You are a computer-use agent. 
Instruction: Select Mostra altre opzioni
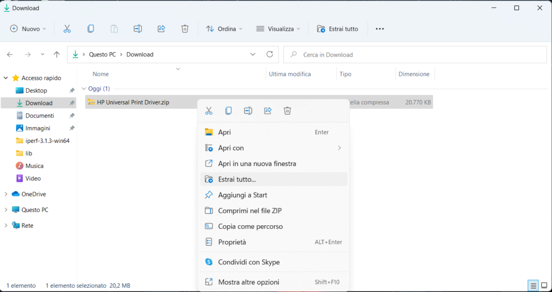click(273, 282)
